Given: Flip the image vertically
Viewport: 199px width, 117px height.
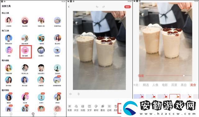Looking at the screenshot, I should pyautogui.click(x=79, y=94).
